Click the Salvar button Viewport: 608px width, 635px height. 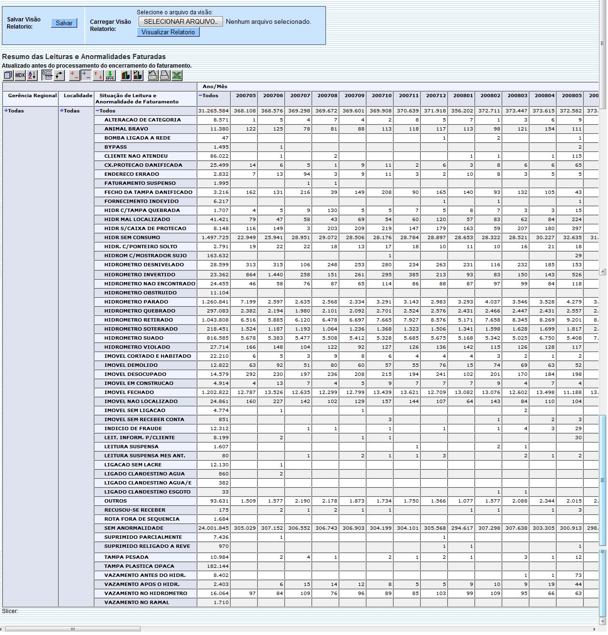tap(64, 23)
